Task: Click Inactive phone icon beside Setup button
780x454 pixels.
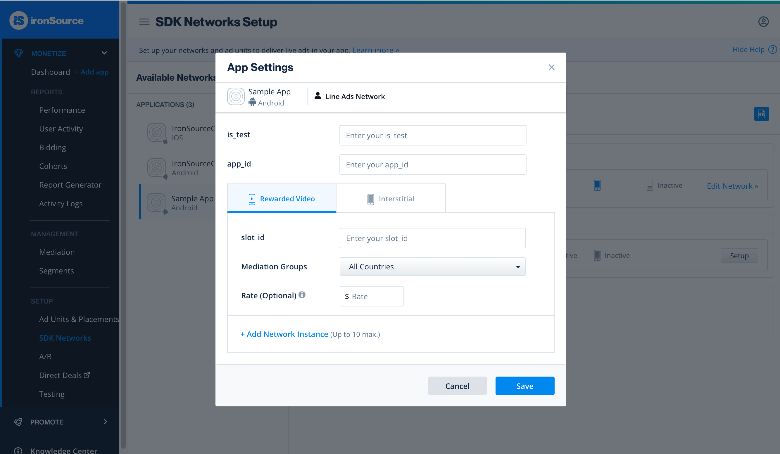Action: [x=597, y=255]
